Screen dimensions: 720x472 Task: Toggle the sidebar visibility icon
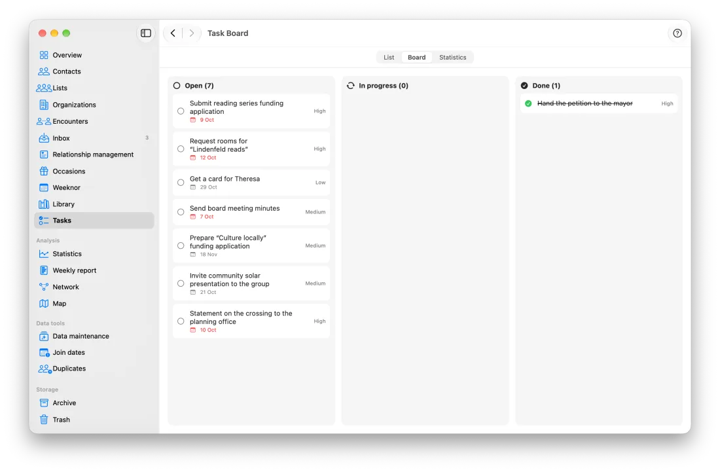click(145, 33)
